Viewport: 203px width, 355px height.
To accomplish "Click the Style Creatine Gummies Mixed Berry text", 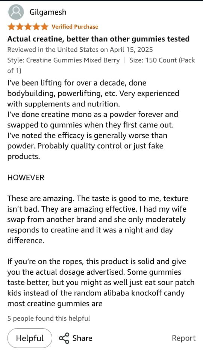I will coord(64,60).
